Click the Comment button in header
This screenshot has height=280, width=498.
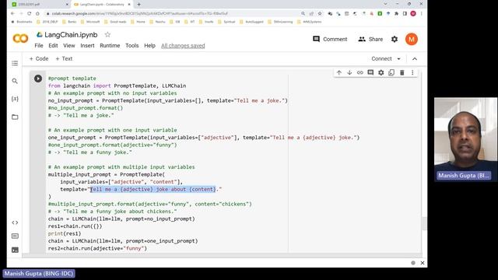click(330, 39)
